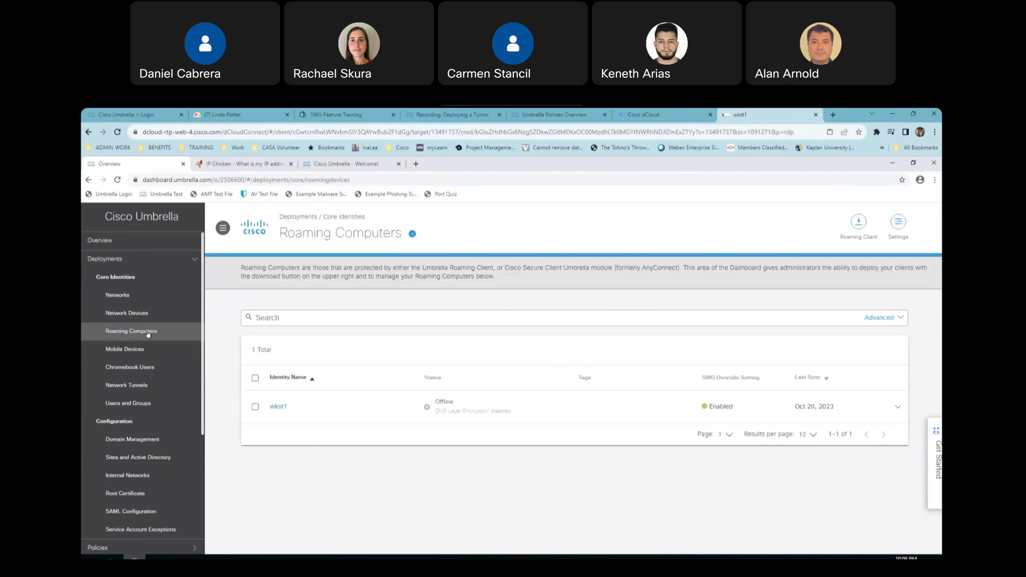Click the share icon in outer address bar
The height and width of the screenshot is (577, 1026).
(x=844, y=132)
